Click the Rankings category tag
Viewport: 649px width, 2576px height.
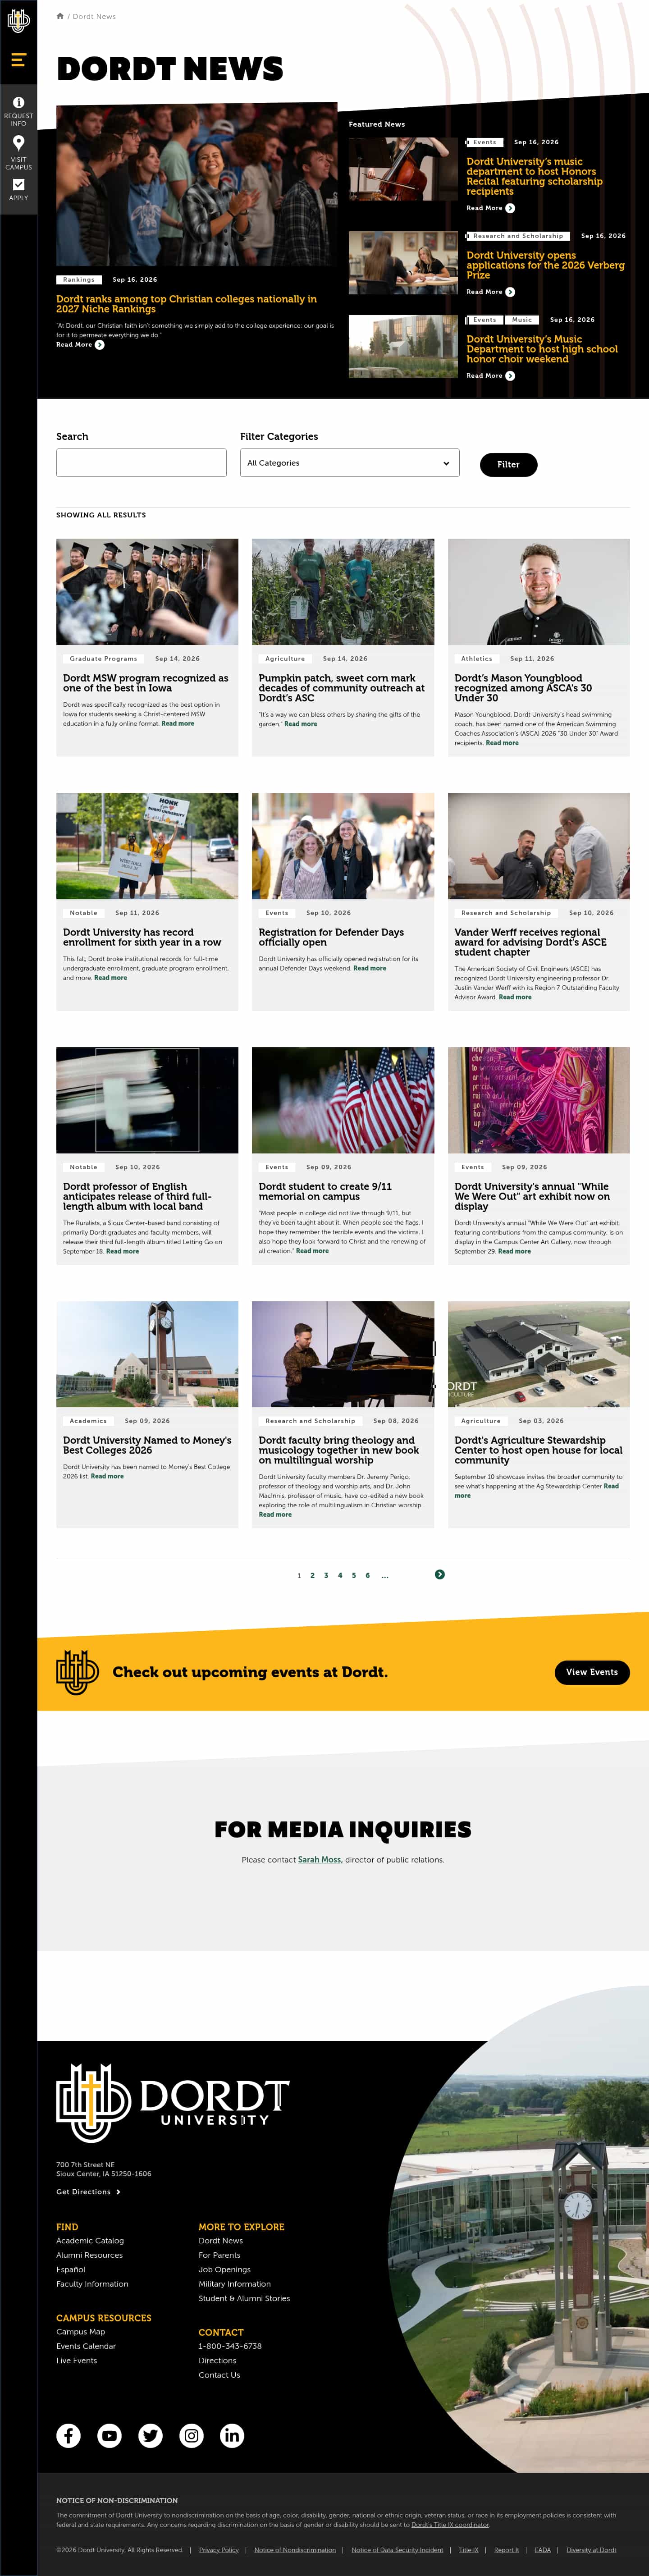pos(79,280)
